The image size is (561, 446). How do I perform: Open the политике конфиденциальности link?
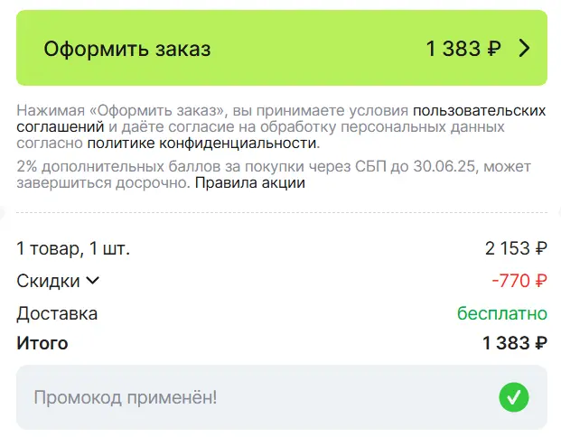(203, 144)
